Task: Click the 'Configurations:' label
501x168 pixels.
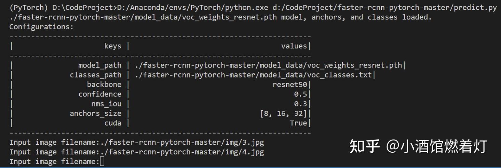Action: click(41, 27)
